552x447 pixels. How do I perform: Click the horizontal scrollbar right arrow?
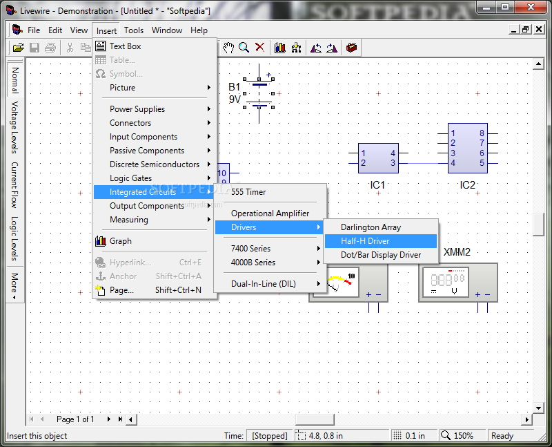click(x=527, y=419)
